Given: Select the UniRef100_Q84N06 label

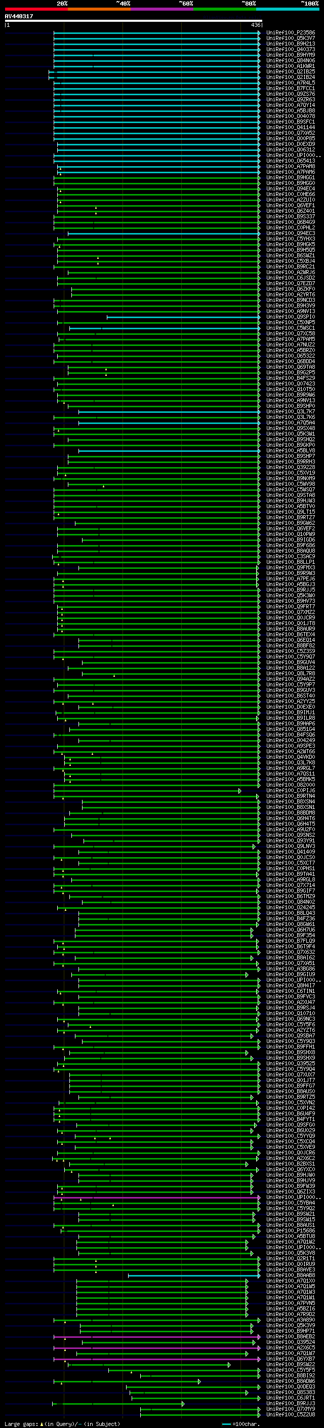Looking at the screenshot, I should click(291, 60).
